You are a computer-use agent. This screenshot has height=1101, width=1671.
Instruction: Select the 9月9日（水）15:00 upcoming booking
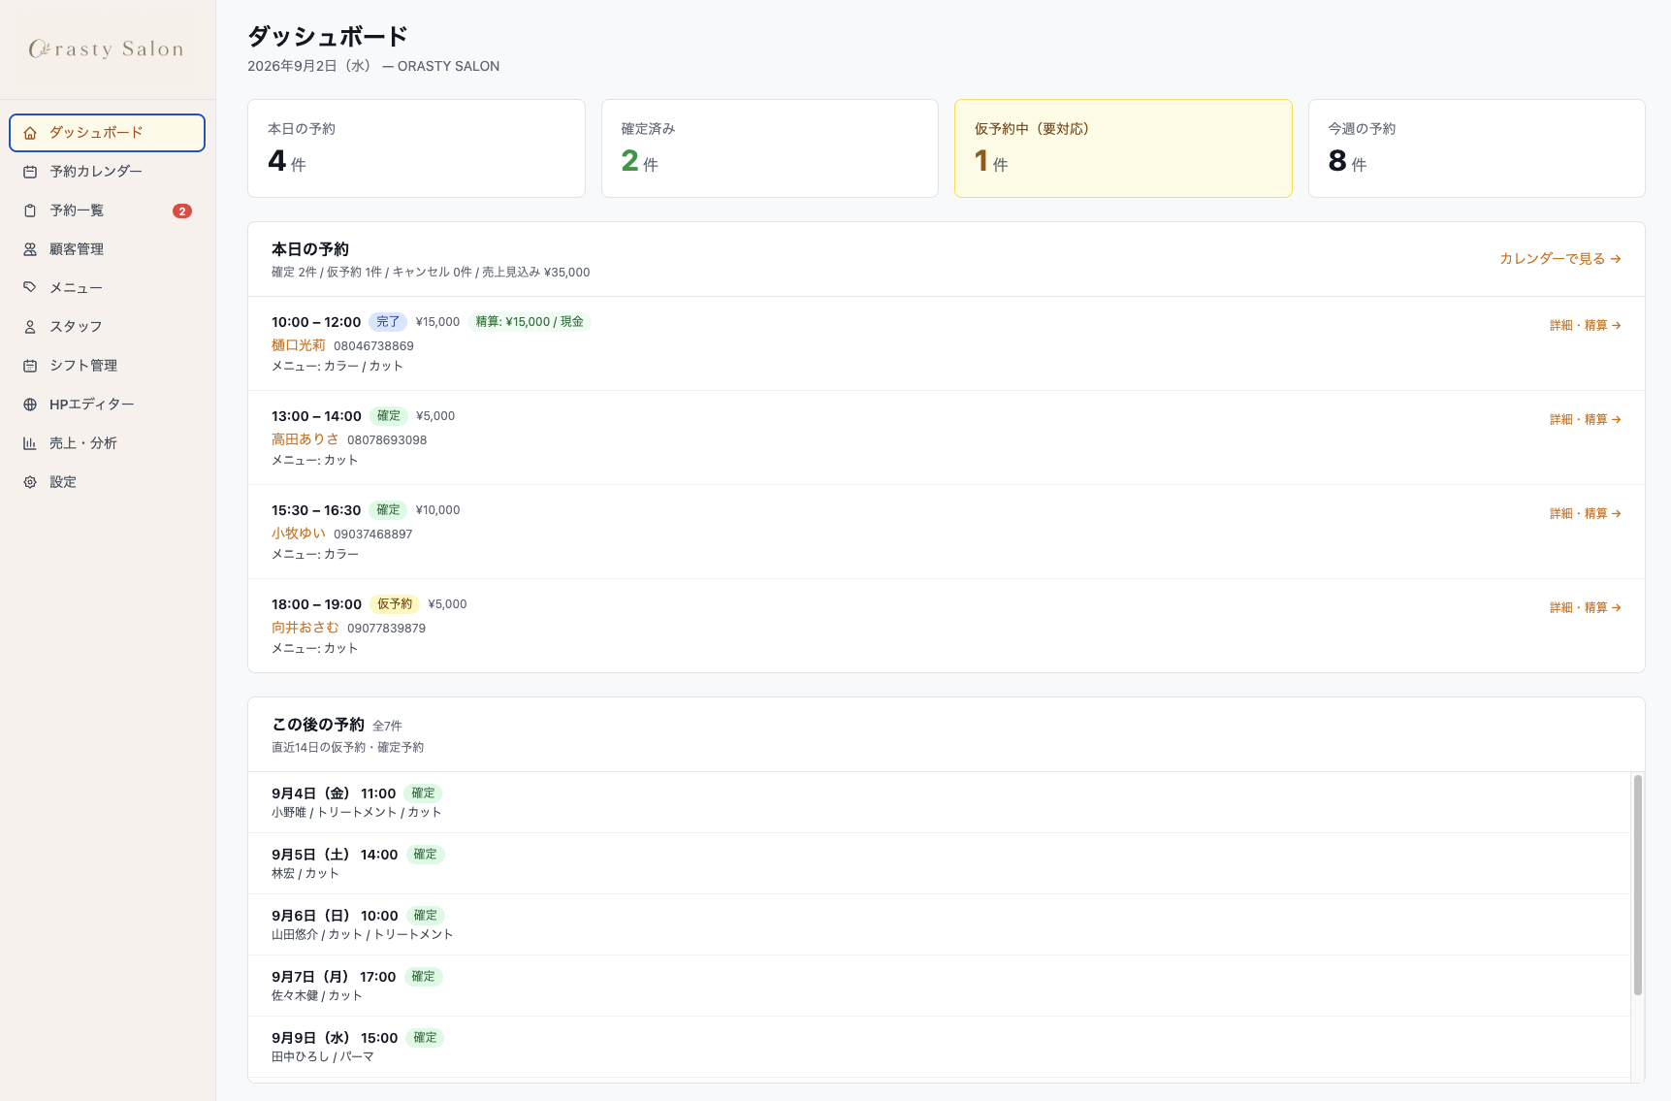click(939, 1047)
